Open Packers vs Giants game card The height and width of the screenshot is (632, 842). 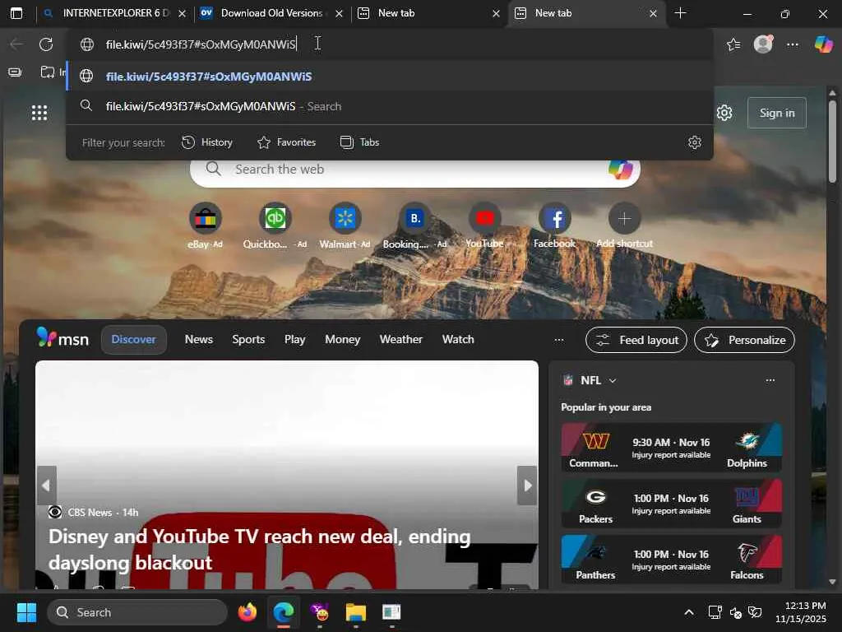click(x=671, y=503)
